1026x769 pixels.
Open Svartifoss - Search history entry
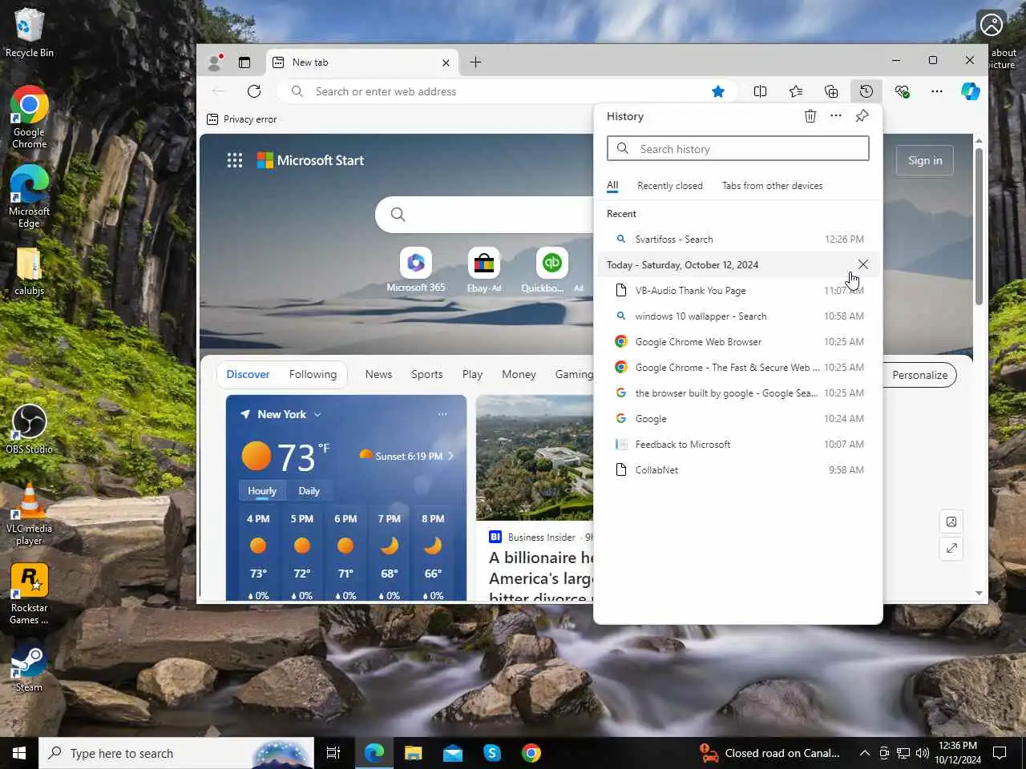point(738,239)
